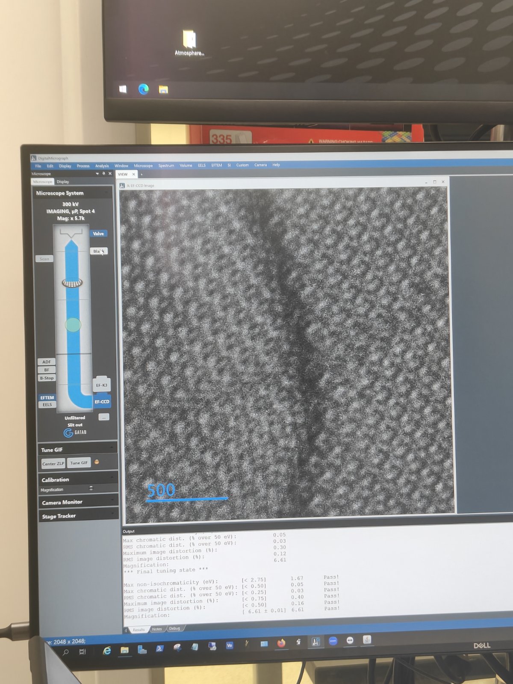This screenshot has height=684, width=513.
Task: Select the Results output tab
Action: 139,630
